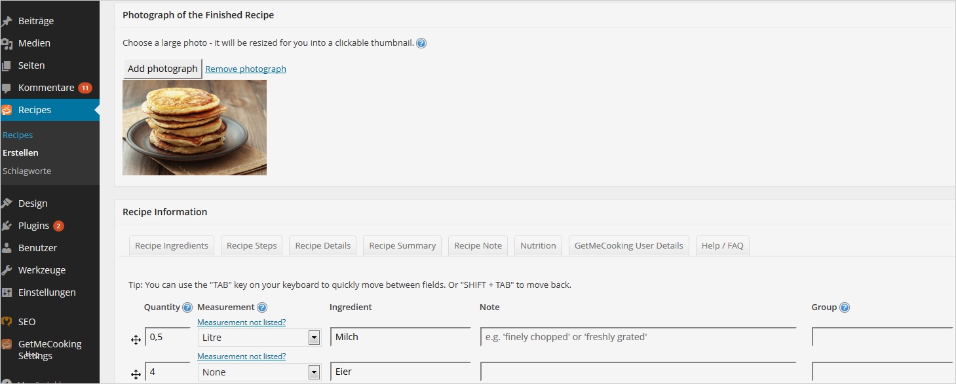
Task: Open the Schlagworte submenu item
Action: click(x=27, y=171)
